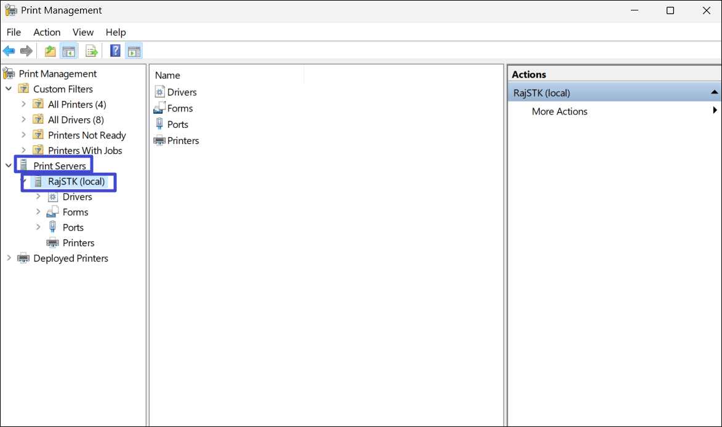Open the Action menu
The width and height of the screenshot is (722, 427).
click(x=47, y=32)
